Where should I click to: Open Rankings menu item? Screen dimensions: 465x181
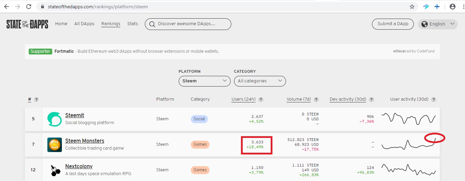(111, 24)
